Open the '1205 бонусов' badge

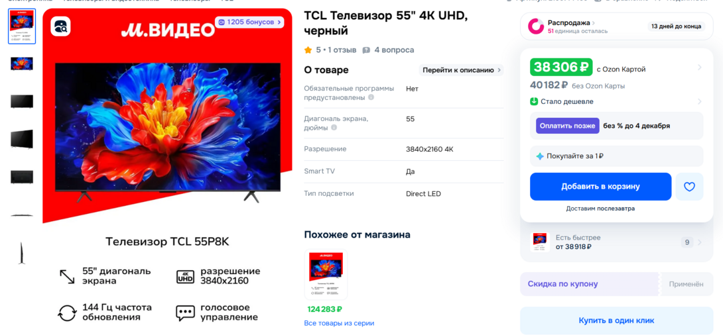(249, 22)
